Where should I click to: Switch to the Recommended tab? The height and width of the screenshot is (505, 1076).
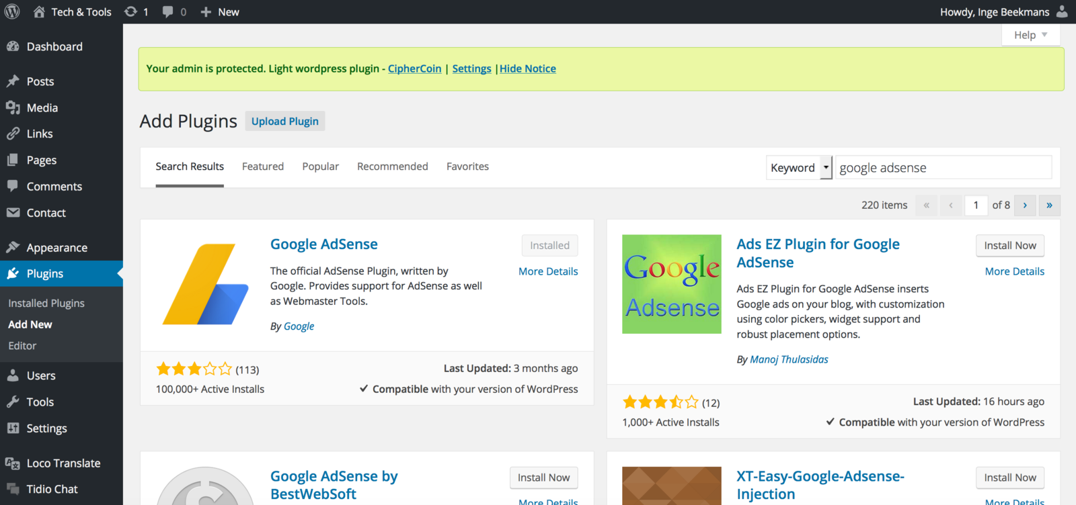point(393,167)
